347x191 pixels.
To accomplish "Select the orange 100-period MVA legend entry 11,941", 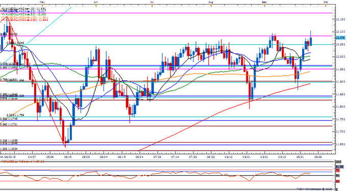I will [24, 17].
